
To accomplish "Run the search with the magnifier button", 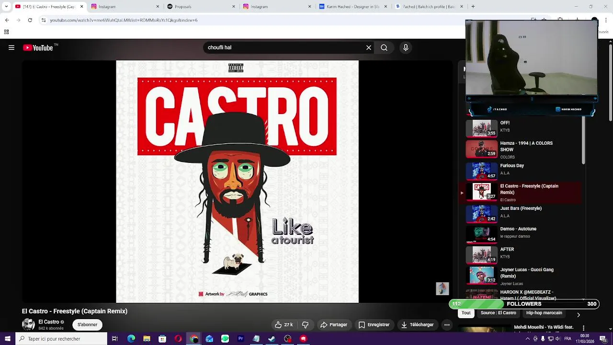I will point(384,47).
